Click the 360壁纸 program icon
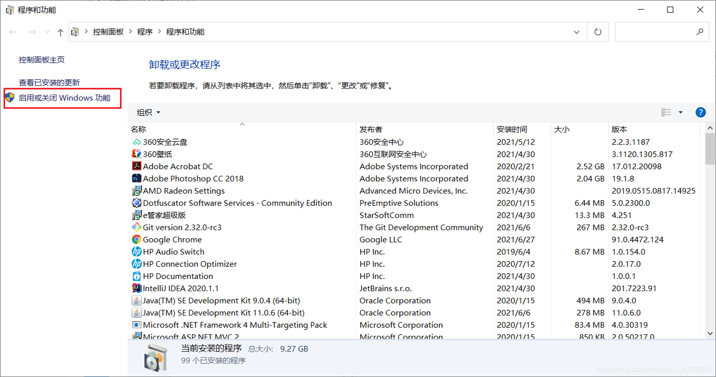 coord(137,154)
